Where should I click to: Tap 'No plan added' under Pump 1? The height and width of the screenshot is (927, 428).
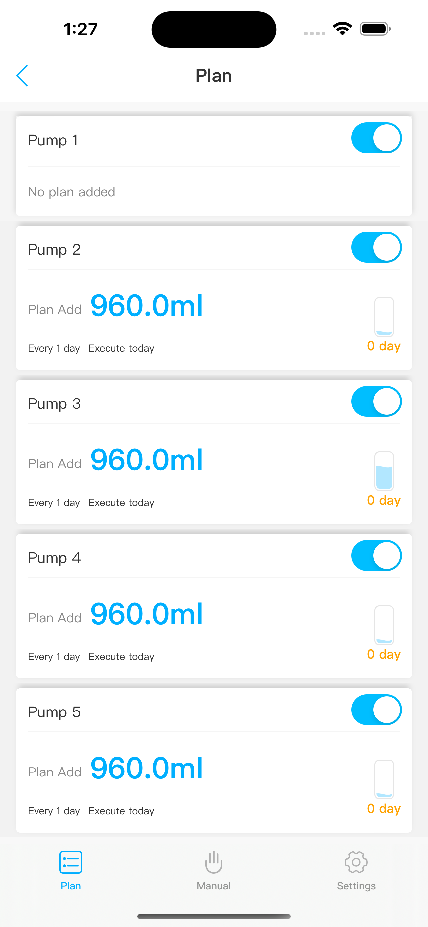click(72, 192)
